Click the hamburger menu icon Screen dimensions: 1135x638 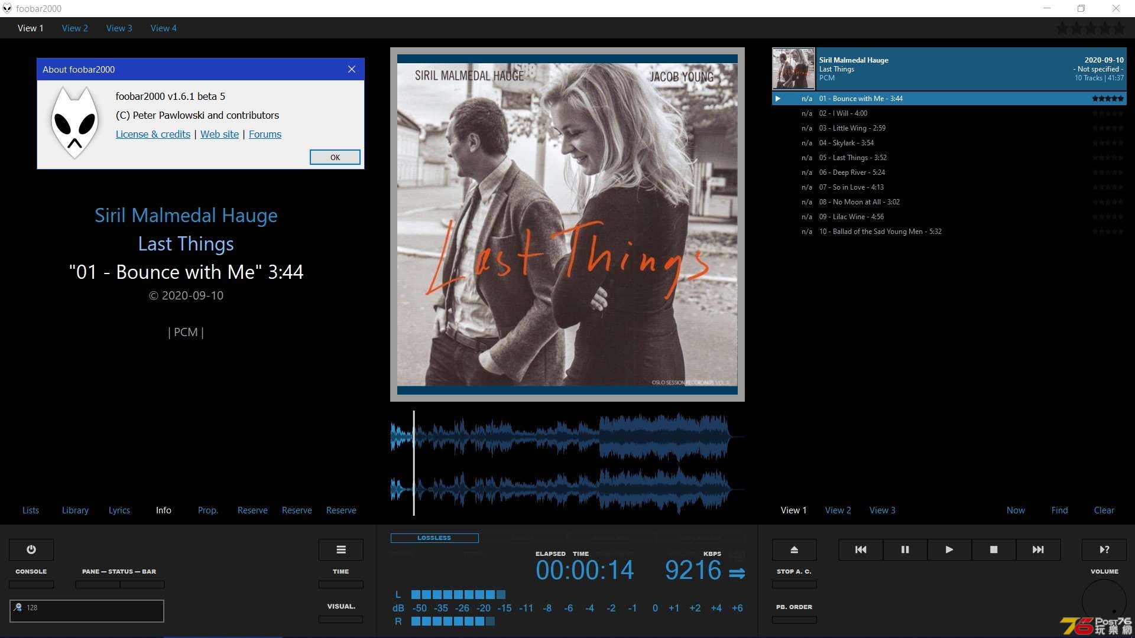[340, 549]
